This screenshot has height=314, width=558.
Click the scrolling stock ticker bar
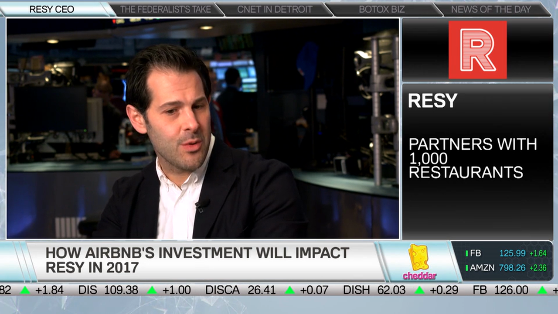[x=279, y=290]
